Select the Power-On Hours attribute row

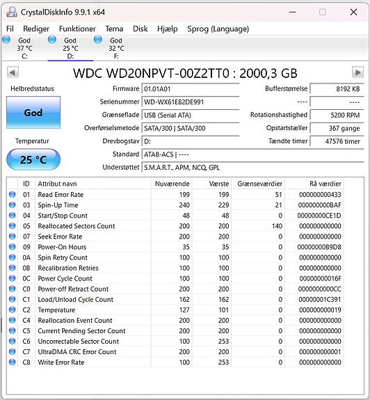pyautogui.click(x=175, y=247)
